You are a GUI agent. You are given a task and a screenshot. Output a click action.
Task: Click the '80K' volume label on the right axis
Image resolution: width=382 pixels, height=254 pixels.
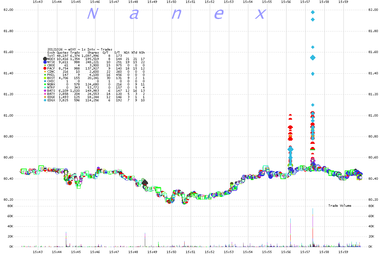tap(371, 206)
